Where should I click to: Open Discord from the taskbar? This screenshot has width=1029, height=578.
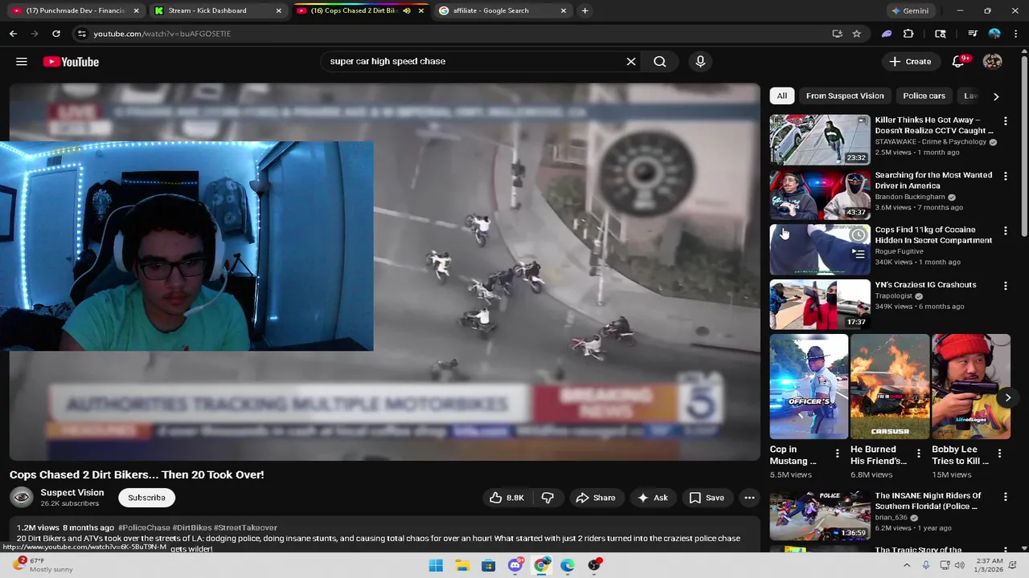tap(515, 566)
